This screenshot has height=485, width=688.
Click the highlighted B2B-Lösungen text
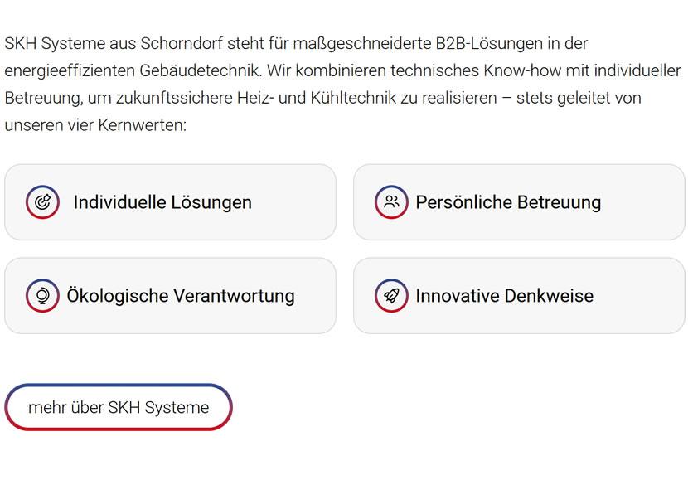coord(486,43)
